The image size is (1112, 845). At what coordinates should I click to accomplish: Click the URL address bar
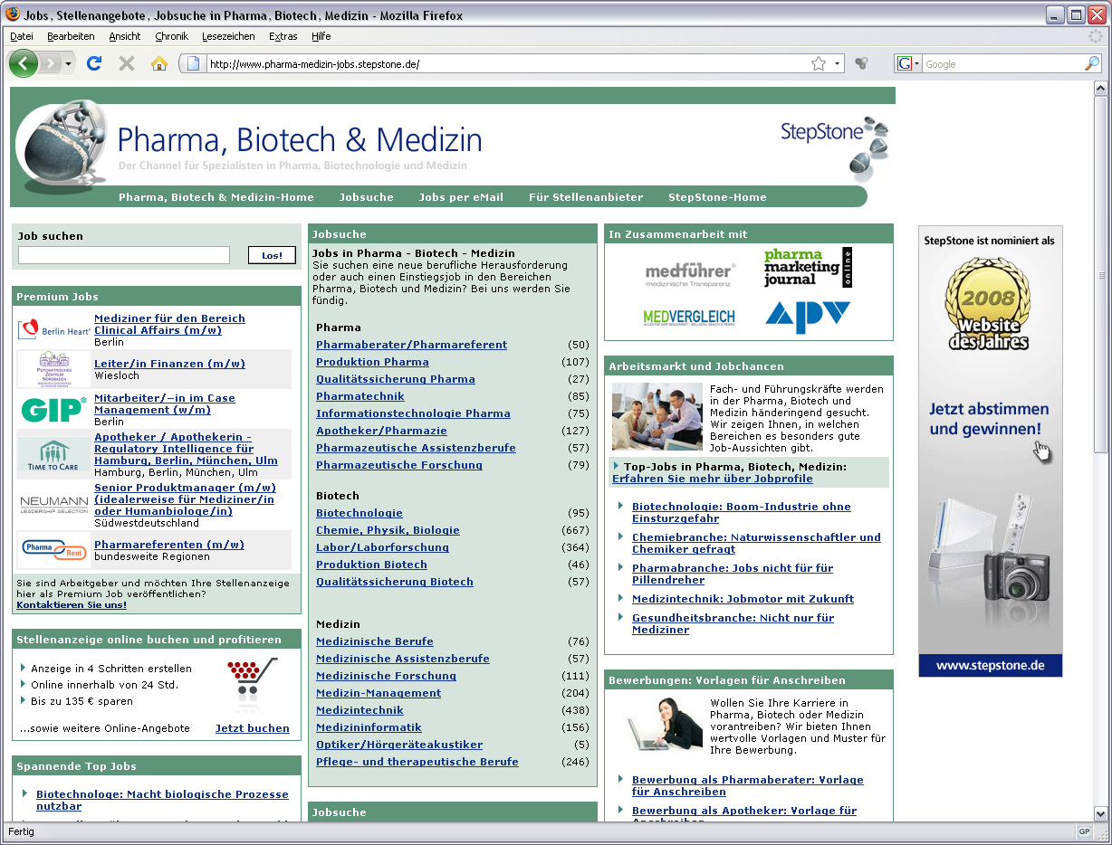pyautogui.click(x=507, y=64)
